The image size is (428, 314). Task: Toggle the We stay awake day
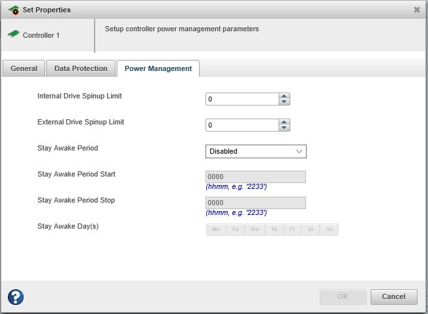tap(254, 229)
